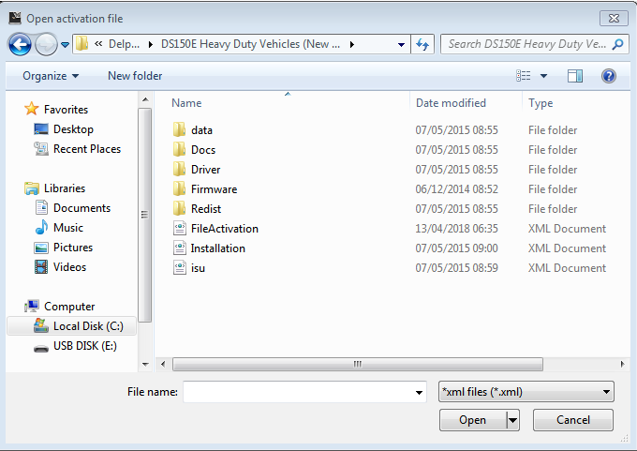Toggle the preview pane icon
The width and height of the screenshot is (637, 451).
575,76
